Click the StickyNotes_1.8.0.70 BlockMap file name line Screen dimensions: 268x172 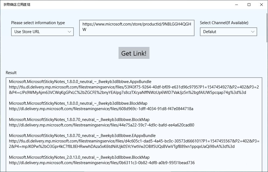(79, 120)
